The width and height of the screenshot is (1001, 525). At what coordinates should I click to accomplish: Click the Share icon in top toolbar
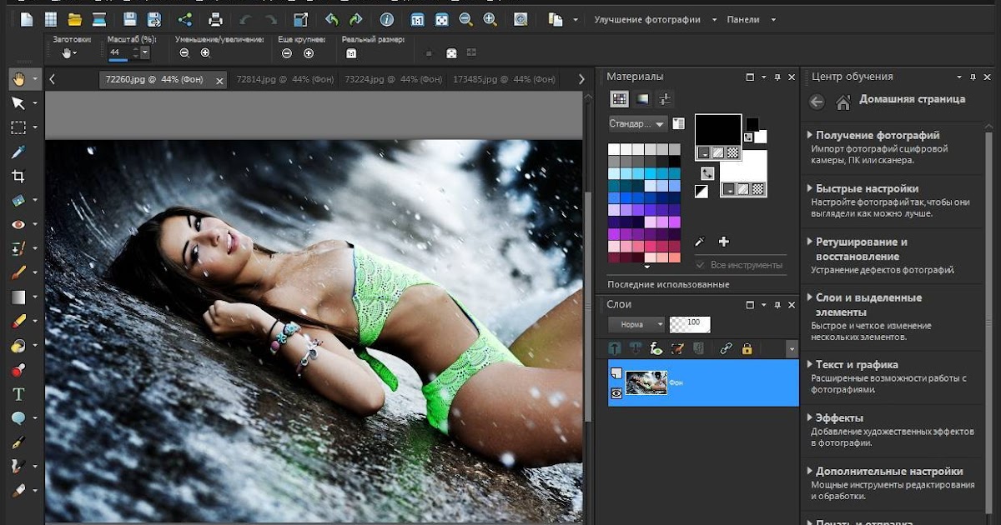(184, 19)
